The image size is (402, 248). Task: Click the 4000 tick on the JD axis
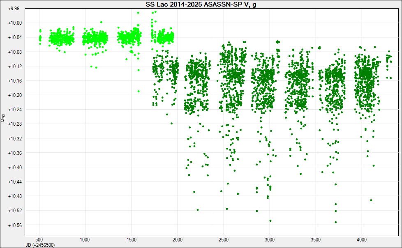click(362, 239)
